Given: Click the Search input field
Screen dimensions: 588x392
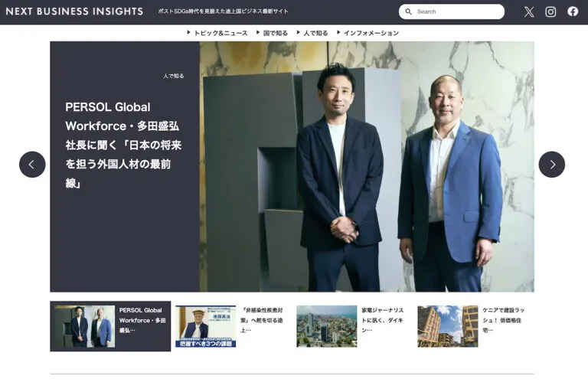Looking at the screenshot, I should 452,11.
